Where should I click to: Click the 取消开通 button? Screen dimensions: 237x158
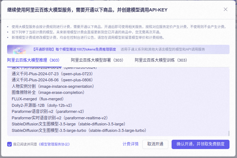click(155, 144)
